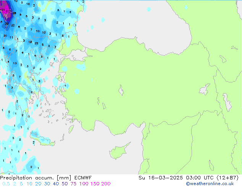Screen dimensions: 242x187
Task: Click the 121 precipitation value on map
Action: [x=2, y=10]
